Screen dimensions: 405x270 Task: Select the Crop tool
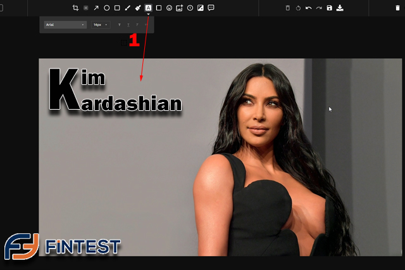pos(75,8)
